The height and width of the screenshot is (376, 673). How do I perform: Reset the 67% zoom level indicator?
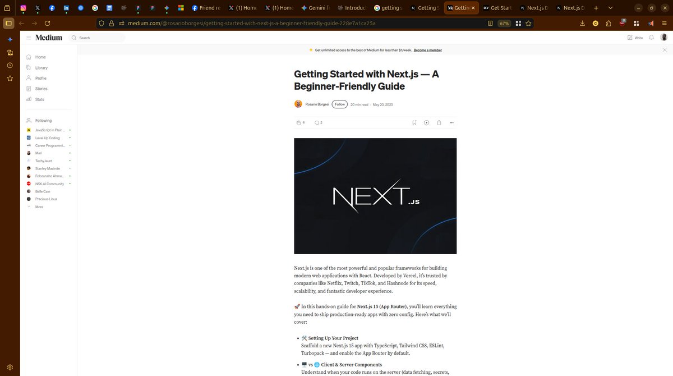coord(505,24)
